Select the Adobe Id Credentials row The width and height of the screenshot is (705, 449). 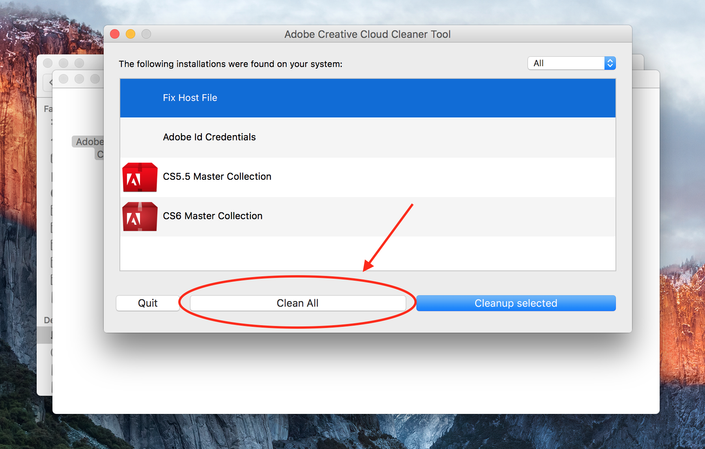[x=368, y=137]
